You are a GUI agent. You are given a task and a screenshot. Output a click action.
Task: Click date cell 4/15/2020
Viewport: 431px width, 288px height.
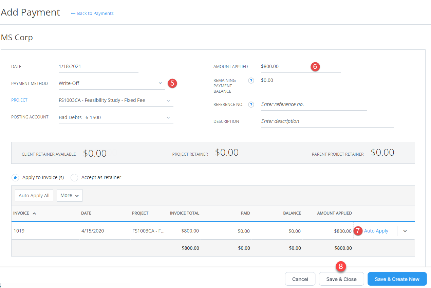click(x=93, y=231)
